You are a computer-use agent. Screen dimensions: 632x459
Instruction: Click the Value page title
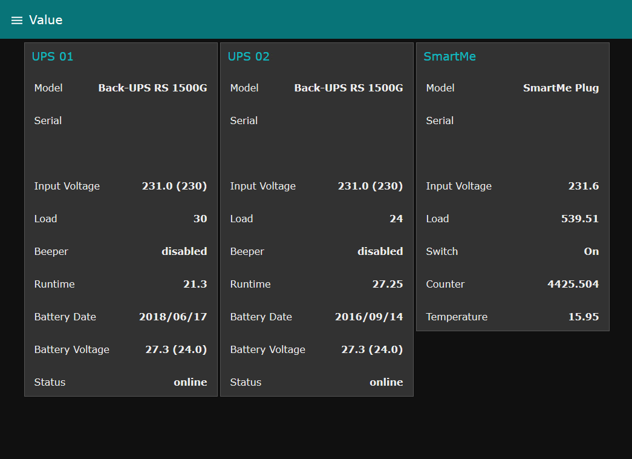click(x=46, y=20)
